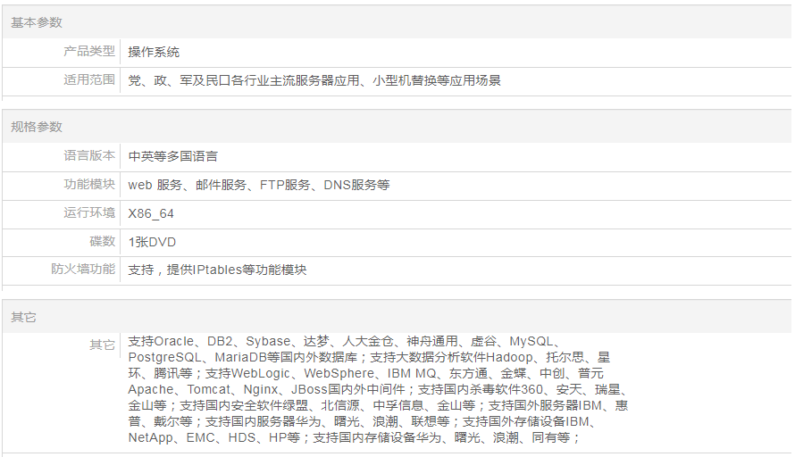Click the line starting with 支持Oracle、DB2

coord(343,341)
